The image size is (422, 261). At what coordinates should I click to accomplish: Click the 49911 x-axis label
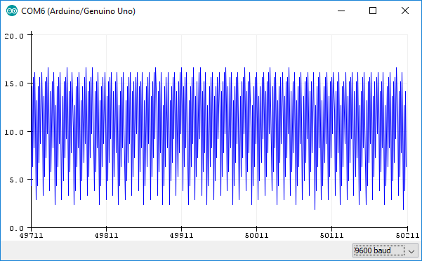(x=181, y=236)
